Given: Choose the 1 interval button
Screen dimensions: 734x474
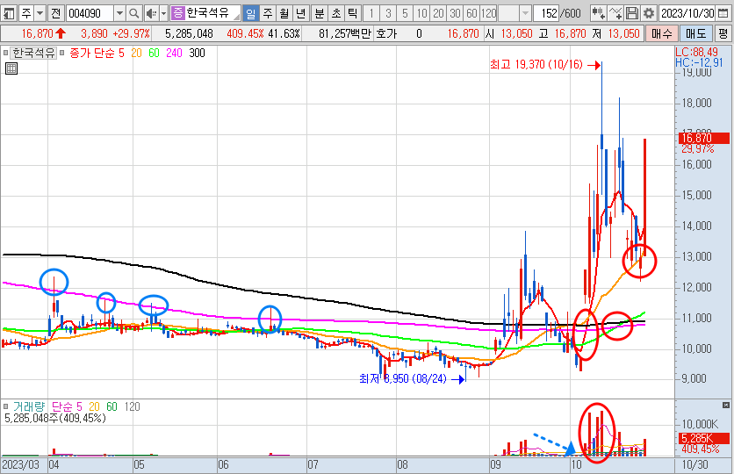Looking at the screenshot, I should coord(371,13).
